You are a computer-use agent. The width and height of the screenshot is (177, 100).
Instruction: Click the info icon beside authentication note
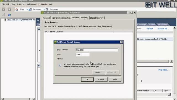click(60, 66)
